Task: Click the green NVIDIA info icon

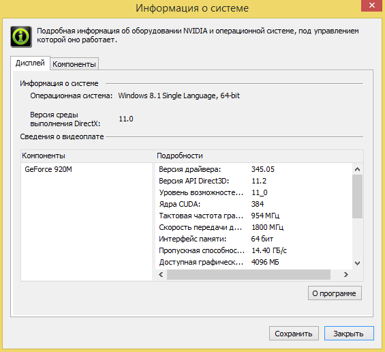Action: [21, 37]
